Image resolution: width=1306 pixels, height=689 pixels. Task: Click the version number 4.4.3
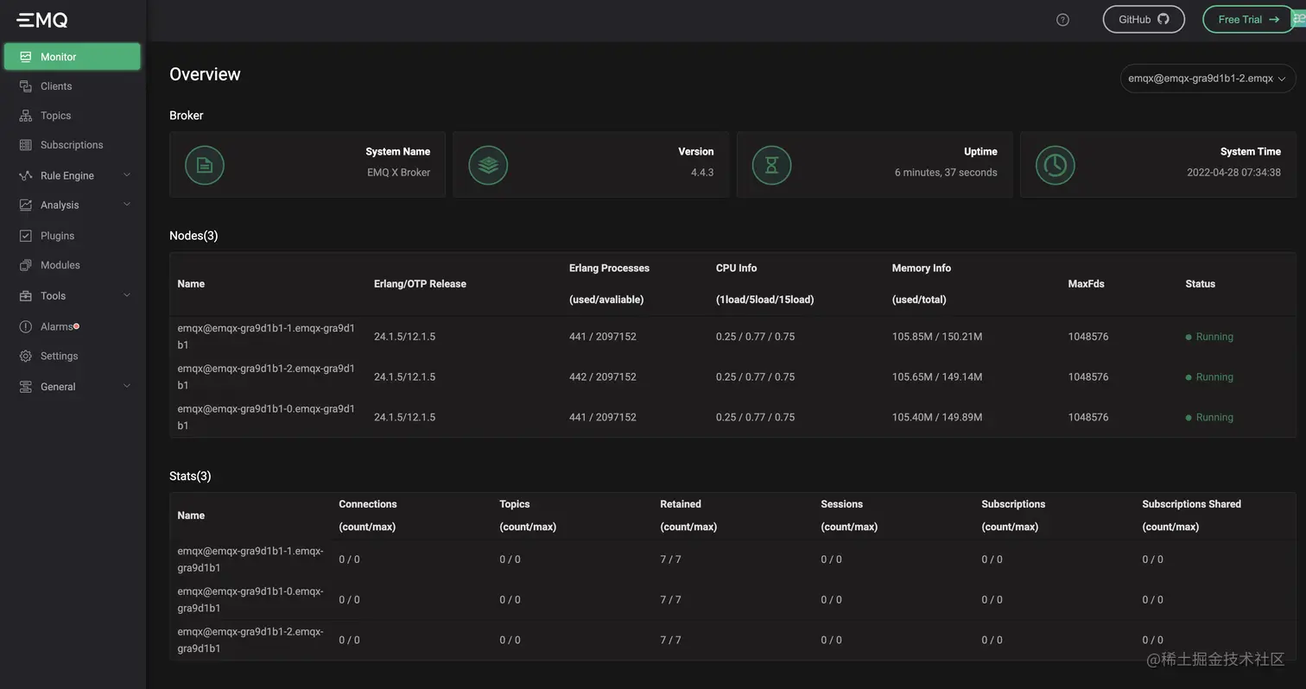coord(702,173)
